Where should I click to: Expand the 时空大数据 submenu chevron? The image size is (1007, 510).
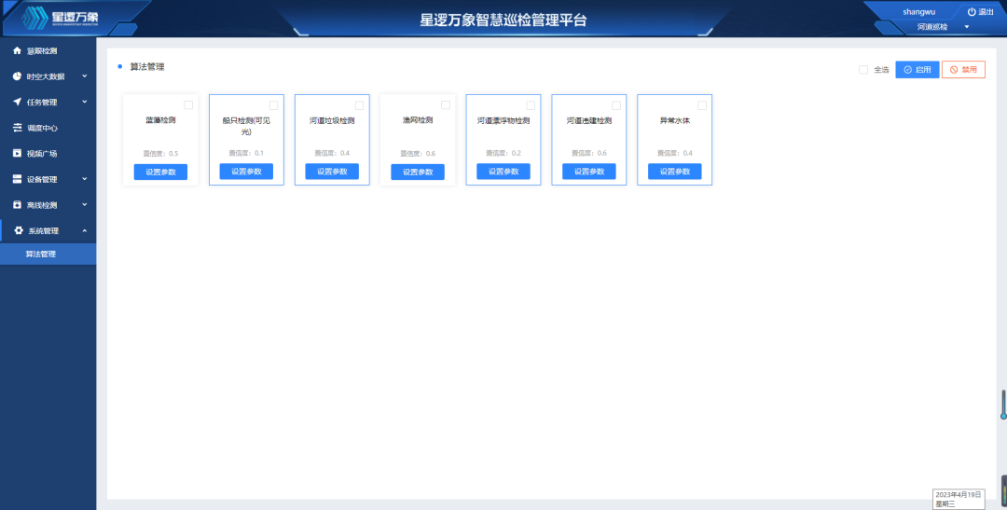pos(84,76)
